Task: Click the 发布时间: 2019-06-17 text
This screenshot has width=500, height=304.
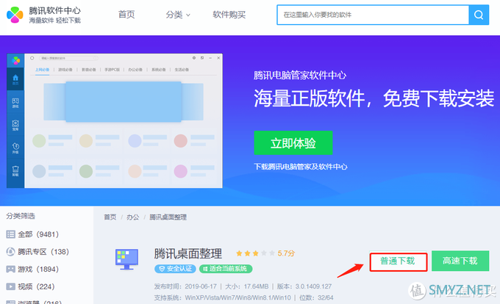Action: tap(185, 286)
